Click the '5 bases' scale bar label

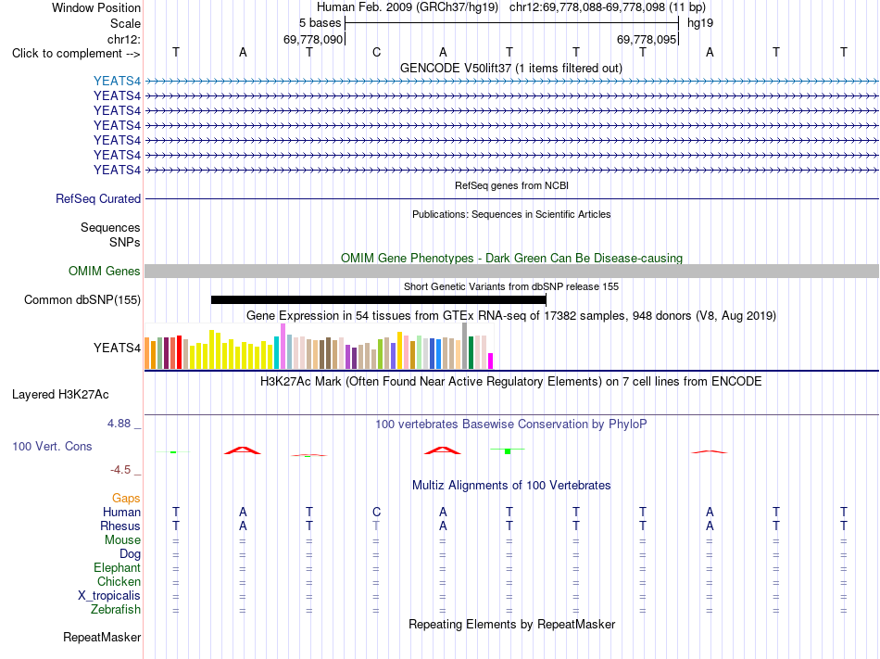tap(320, 23)
